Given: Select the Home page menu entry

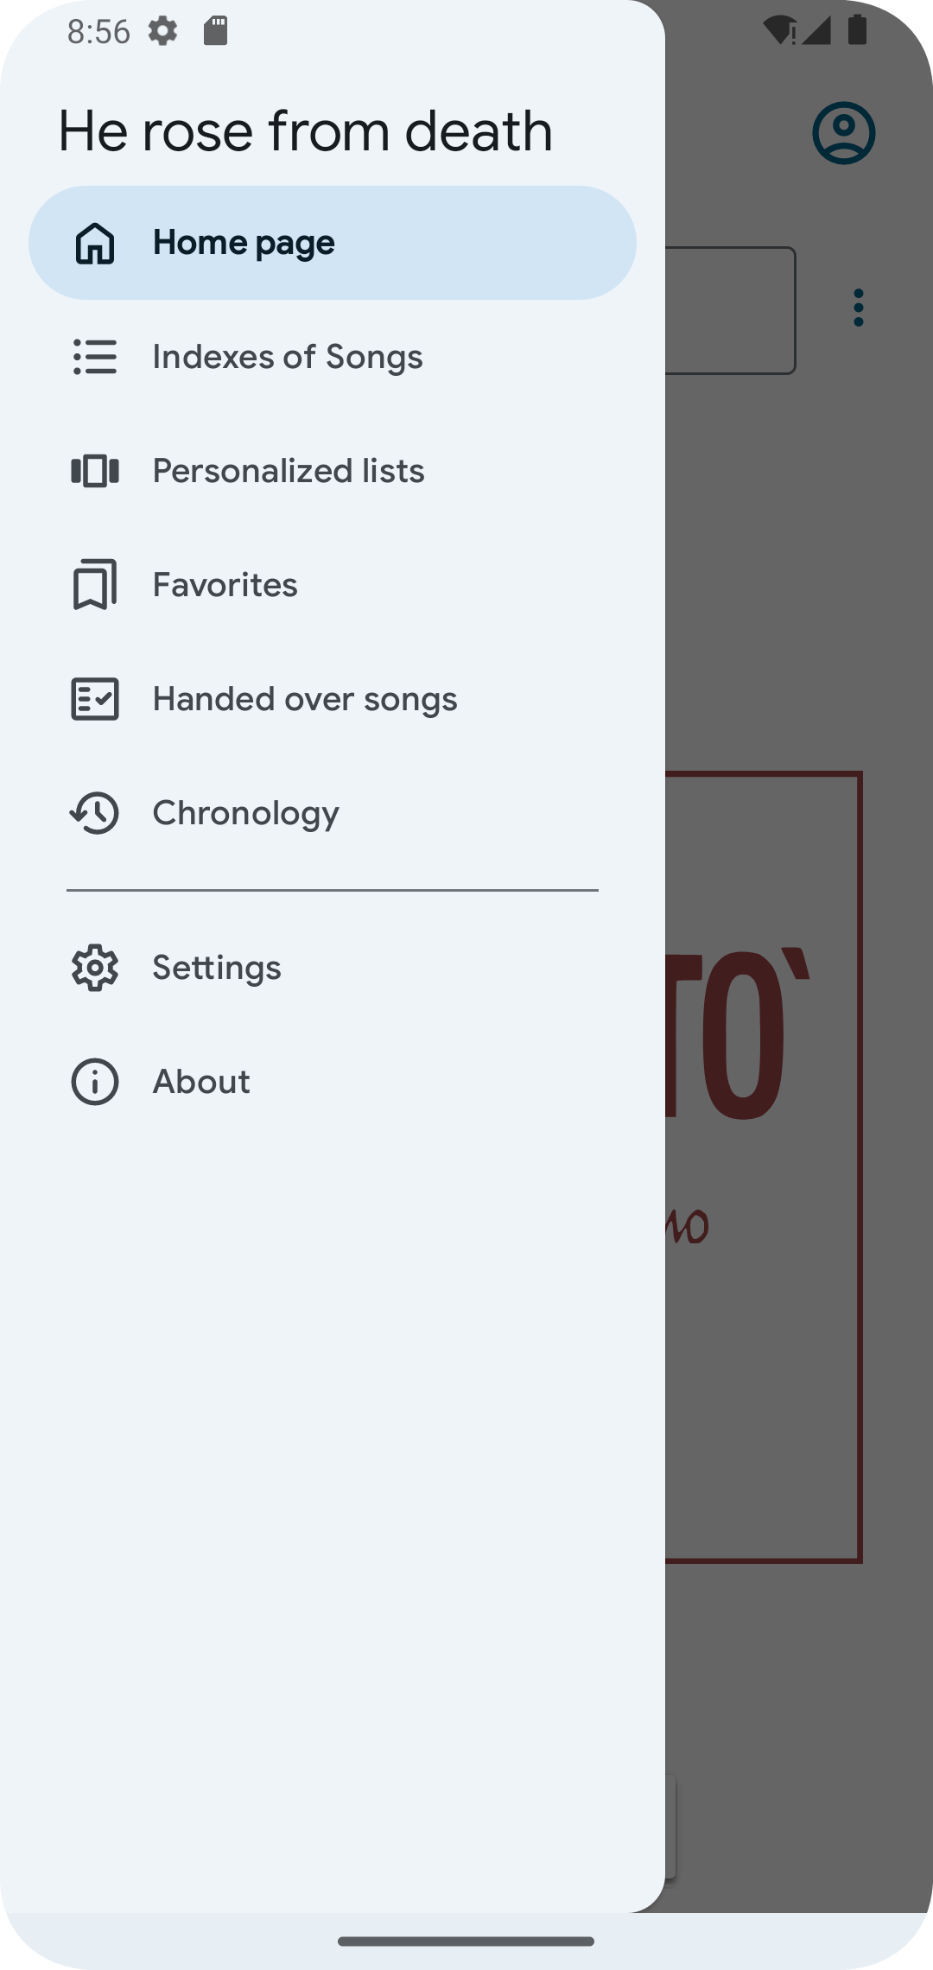Looking at the screenshot, I should (x=333, y=243).
